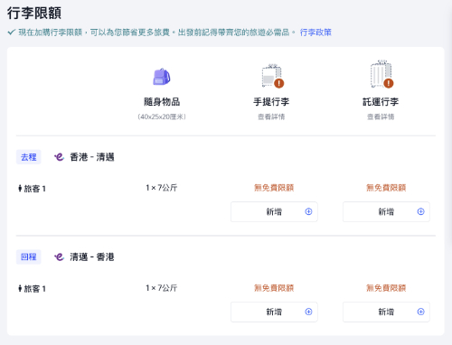The width and height of the screenshot is (452, 345).
Task: Click outbound carry-on 無免費限額 text
Action: (274, 188)
